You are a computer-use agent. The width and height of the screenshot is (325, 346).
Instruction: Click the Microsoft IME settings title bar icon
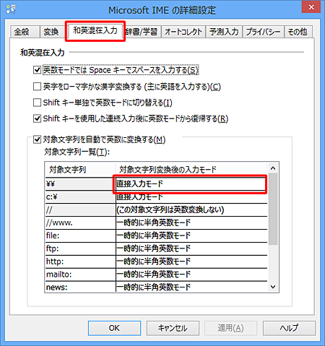point(11,9)
